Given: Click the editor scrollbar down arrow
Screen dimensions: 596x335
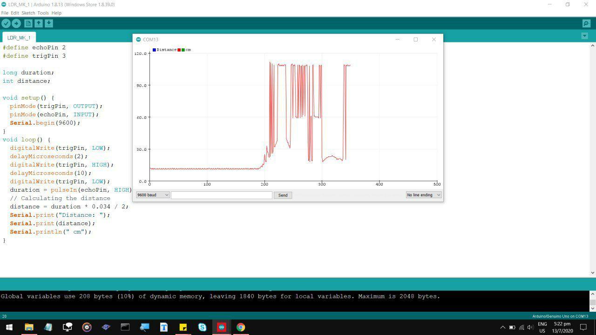Looking at the screenshot, I should [x=593, y=273].
